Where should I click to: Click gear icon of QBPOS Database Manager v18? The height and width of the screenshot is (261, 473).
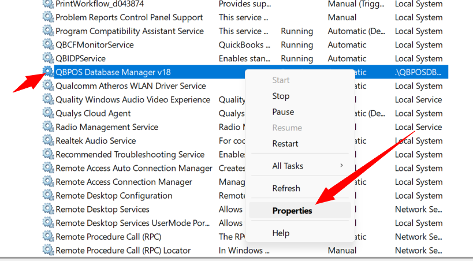48,72
